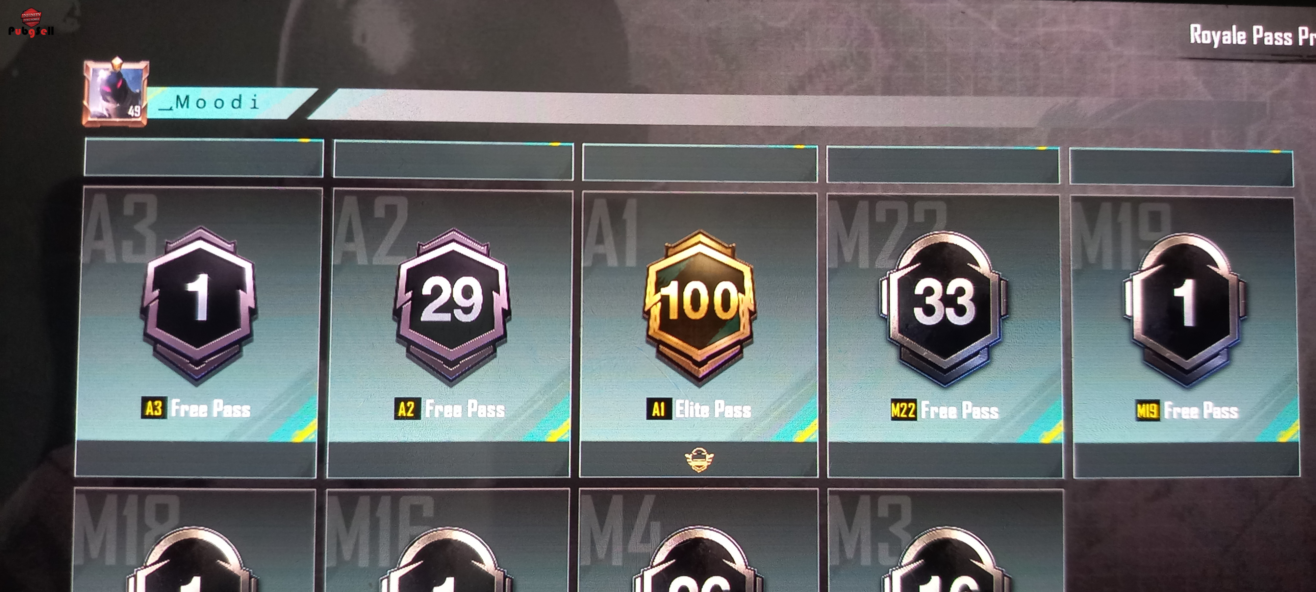Open the M16 pass card
This screenshot has height=592, width=1316.
point(448,540)
